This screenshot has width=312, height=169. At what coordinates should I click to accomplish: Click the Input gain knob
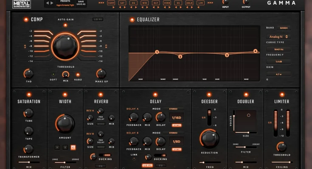pyautogui.click(x=225, y=2)
